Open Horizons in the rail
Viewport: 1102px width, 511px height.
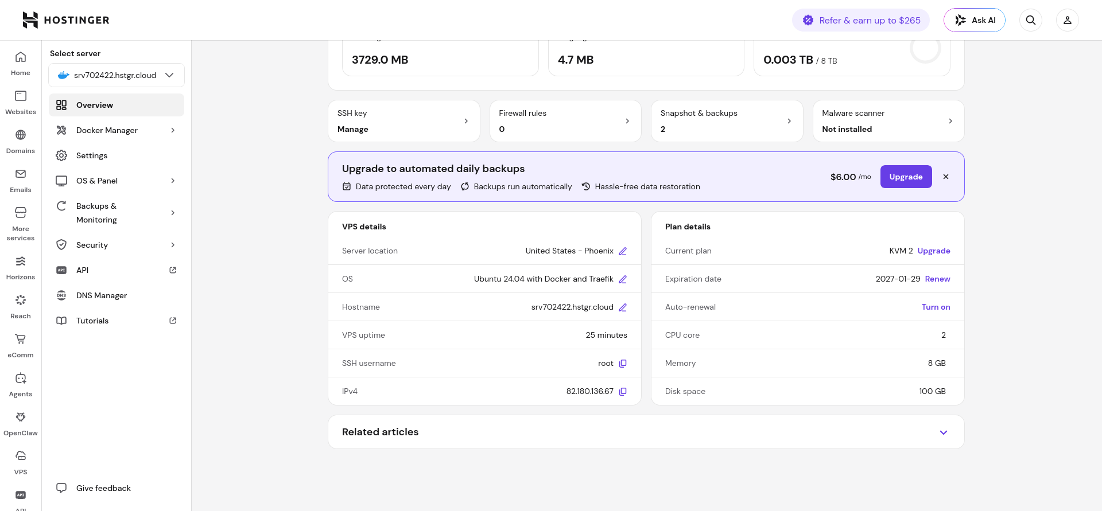point(21,268)
